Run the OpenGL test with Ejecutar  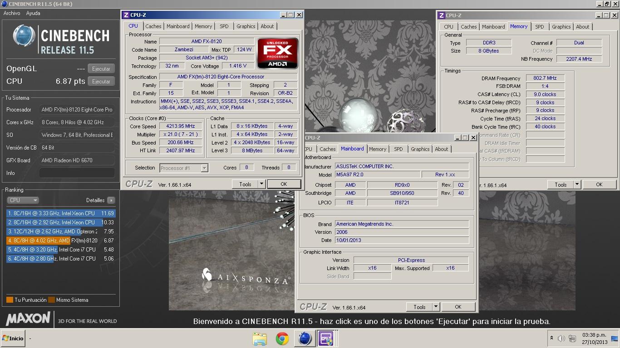click(x=101, y=69)
